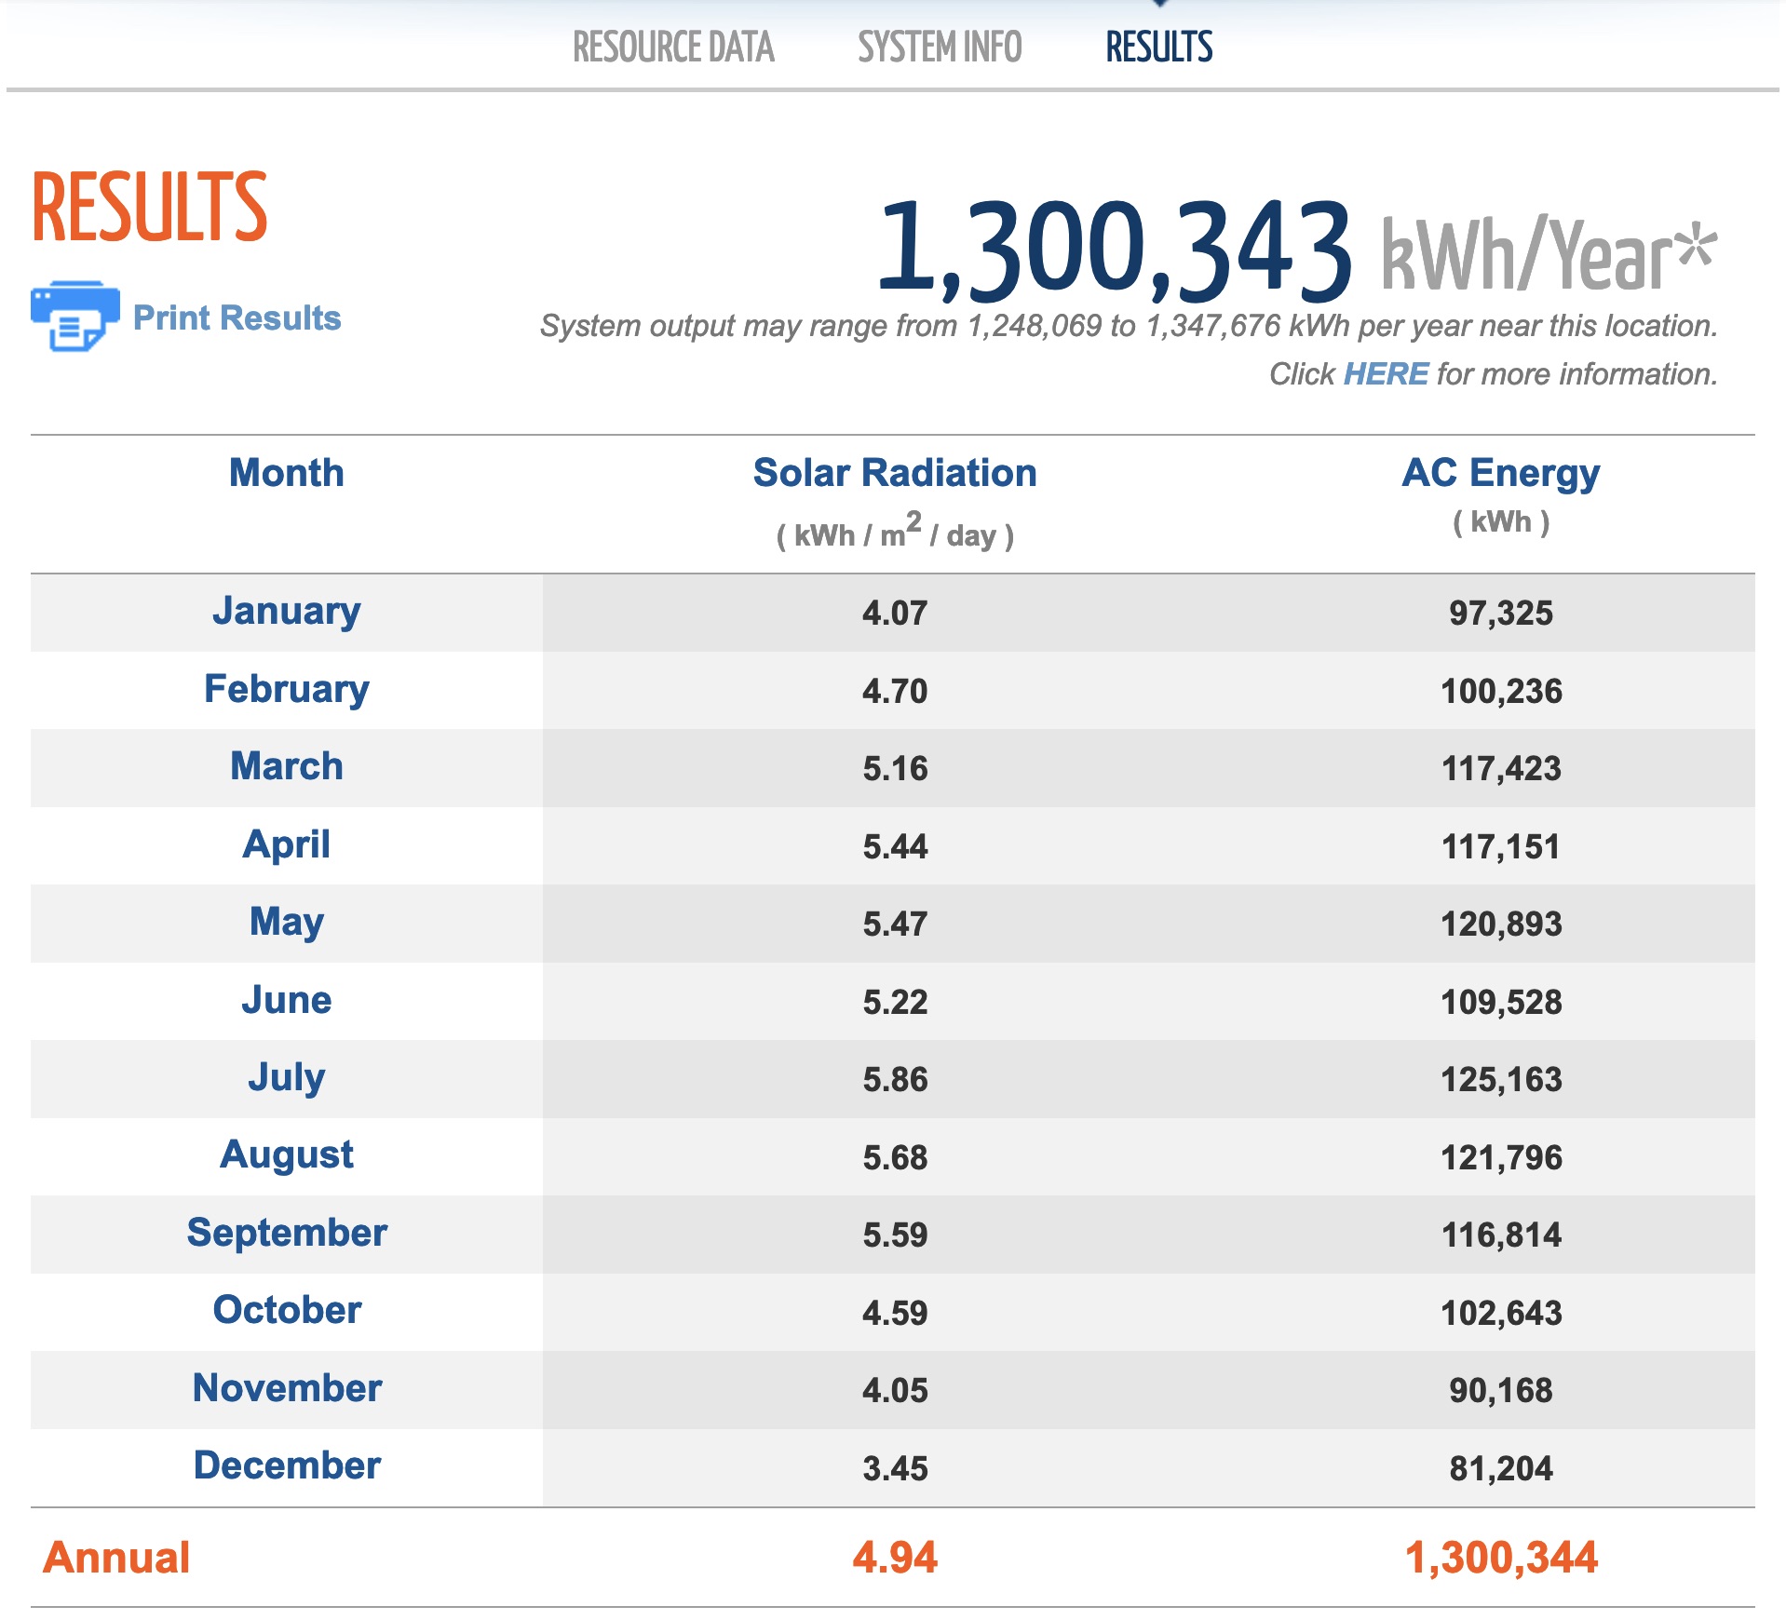
Task: Click May solar radiation value 5.47
Action: coord(895,924)
